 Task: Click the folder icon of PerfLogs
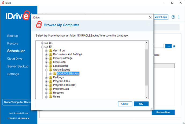point(51,77)
